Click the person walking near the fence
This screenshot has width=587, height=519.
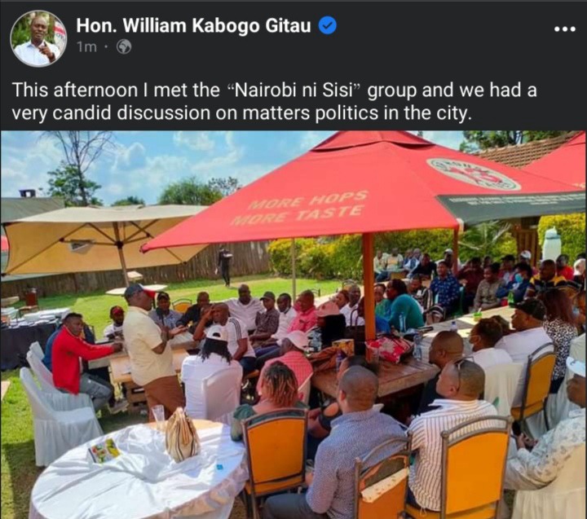pos(225,266)
